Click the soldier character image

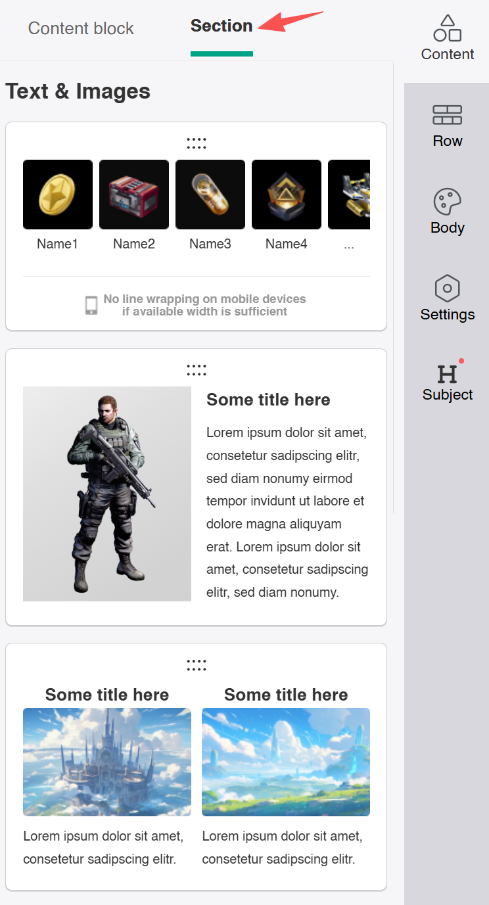coord(107,494)
